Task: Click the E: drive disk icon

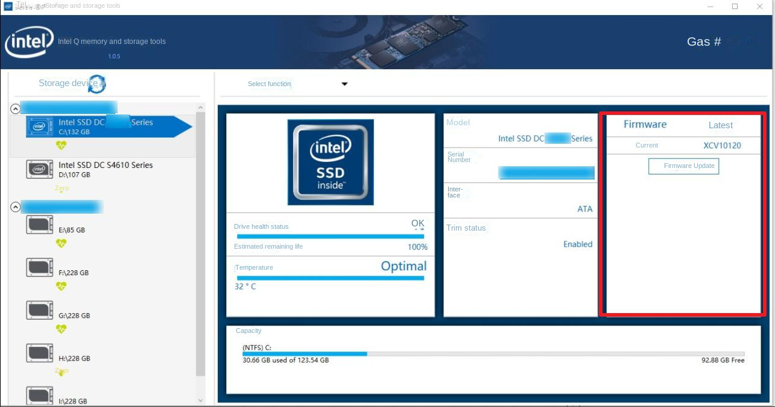Action: 40,225
